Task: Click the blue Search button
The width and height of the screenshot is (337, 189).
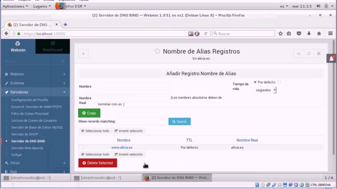Action: [180, 122]
